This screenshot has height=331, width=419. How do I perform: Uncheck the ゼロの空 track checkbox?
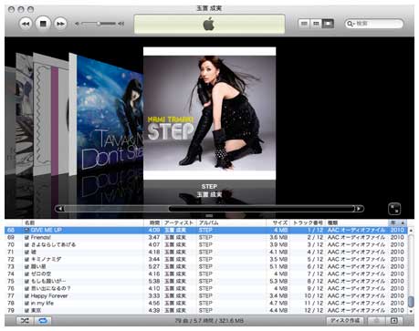pos(26,274)
